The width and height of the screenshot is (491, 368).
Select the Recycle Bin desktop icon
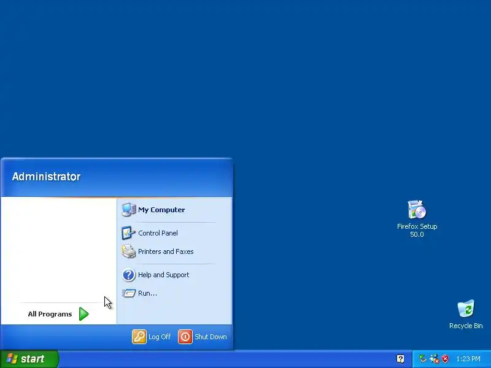point(466,314)
